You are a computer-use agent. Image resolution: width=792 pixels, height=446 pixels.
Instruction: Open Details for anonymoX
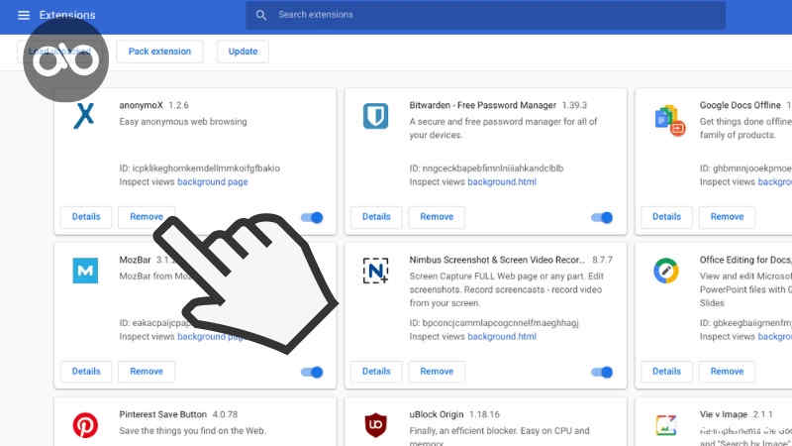point(86,217)
